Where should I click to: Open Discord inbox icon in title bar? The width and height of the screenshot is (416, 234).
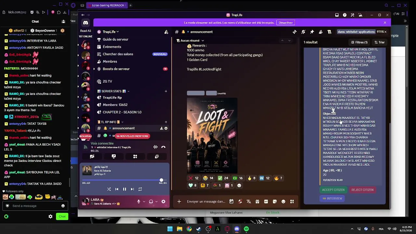(337, 15)
